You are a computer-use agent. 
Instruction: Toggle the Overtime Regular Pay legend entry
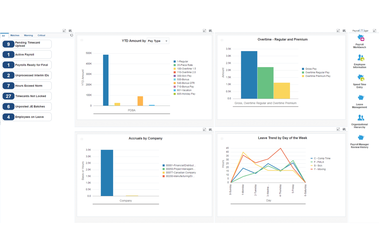click(x=316, y=73)
